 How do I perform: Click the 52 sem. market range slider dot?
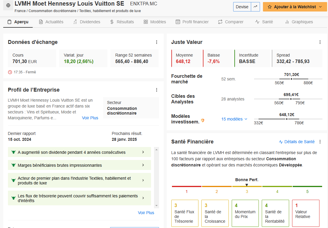291,79
